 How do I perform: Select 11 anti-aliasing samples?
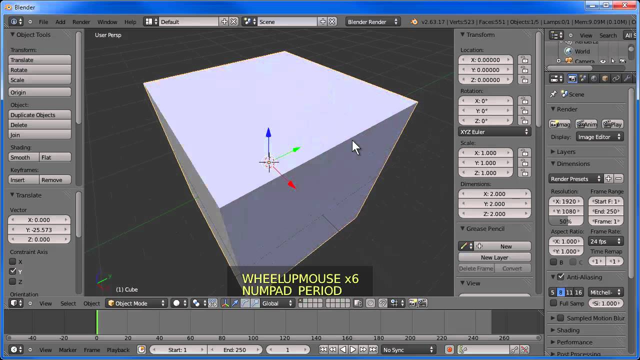pos(569,292)
